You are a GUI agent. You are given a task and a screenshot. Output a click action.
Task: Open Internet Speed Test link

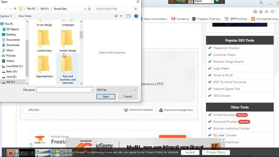[x=227, y=89]
